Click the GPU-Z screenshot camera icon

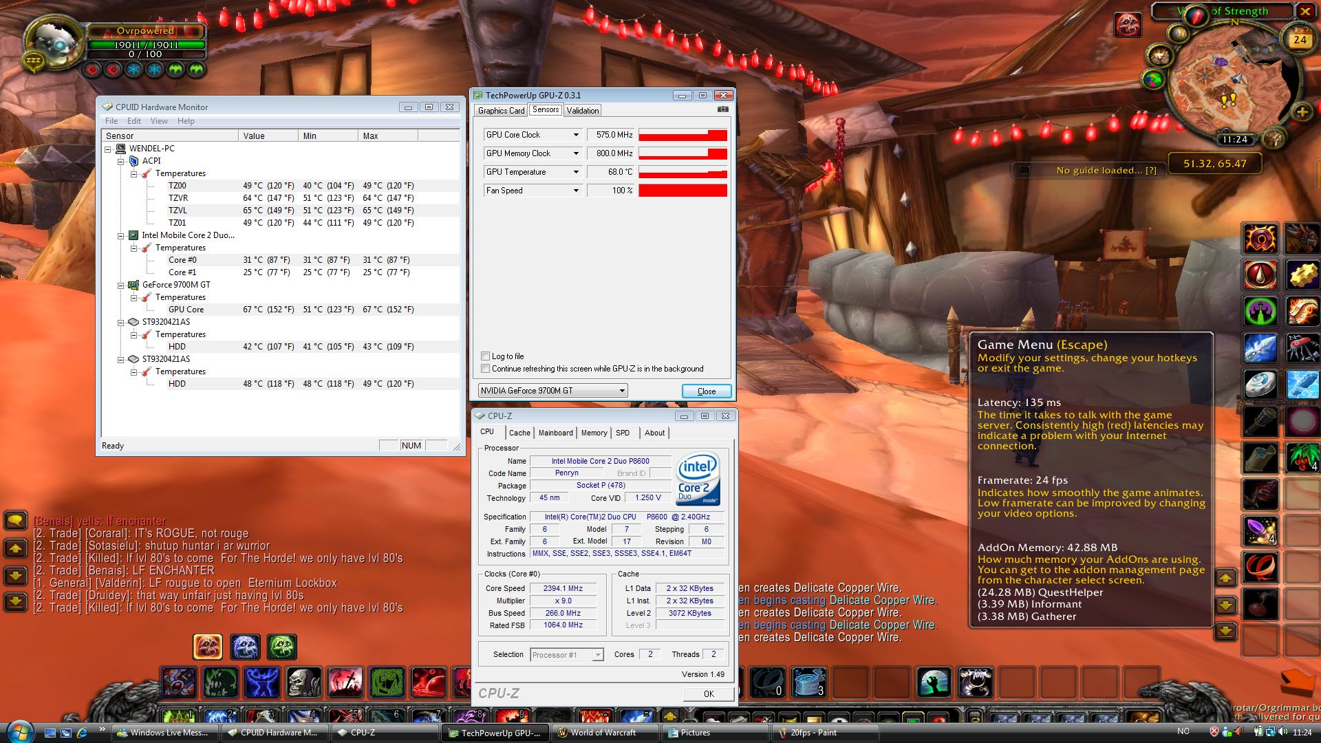pos(722,109)
